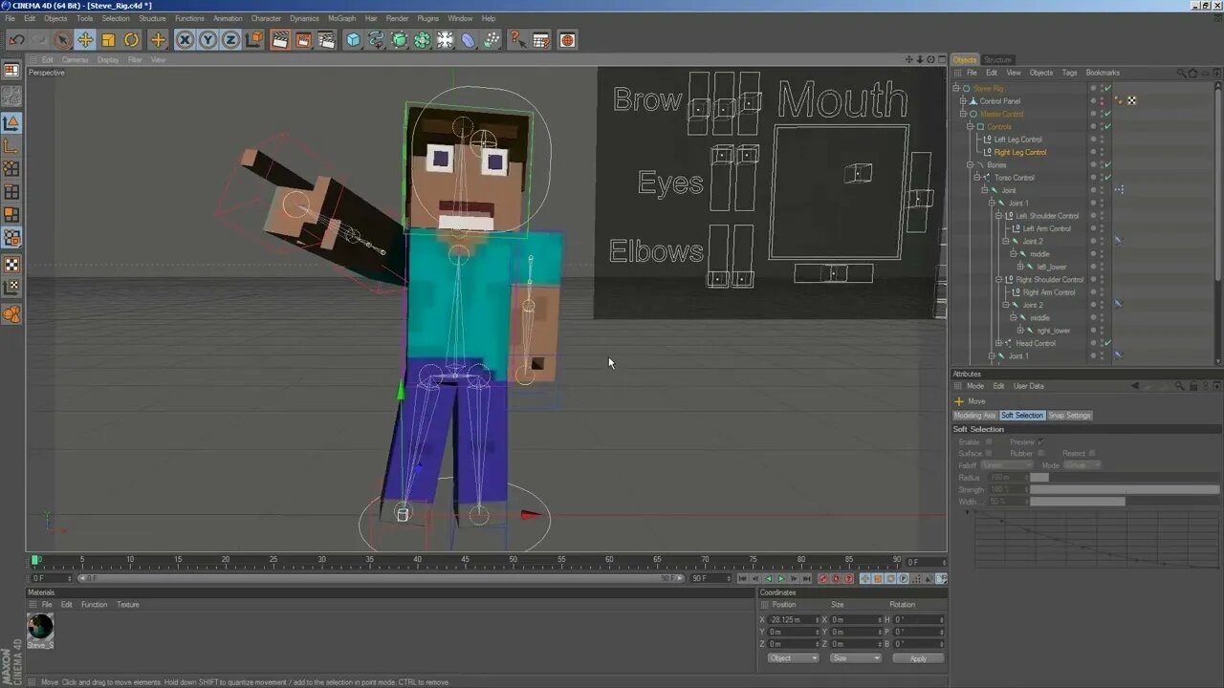The height and width of the screenshot is (688, 1224).
Task: Open the MoGraph menu
Action: point(341,18)
